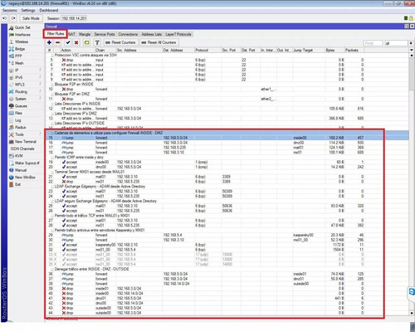This screenshot has width=415, height=332.
Task: Click the Reset All Counters button
Action: coord(159,42)
